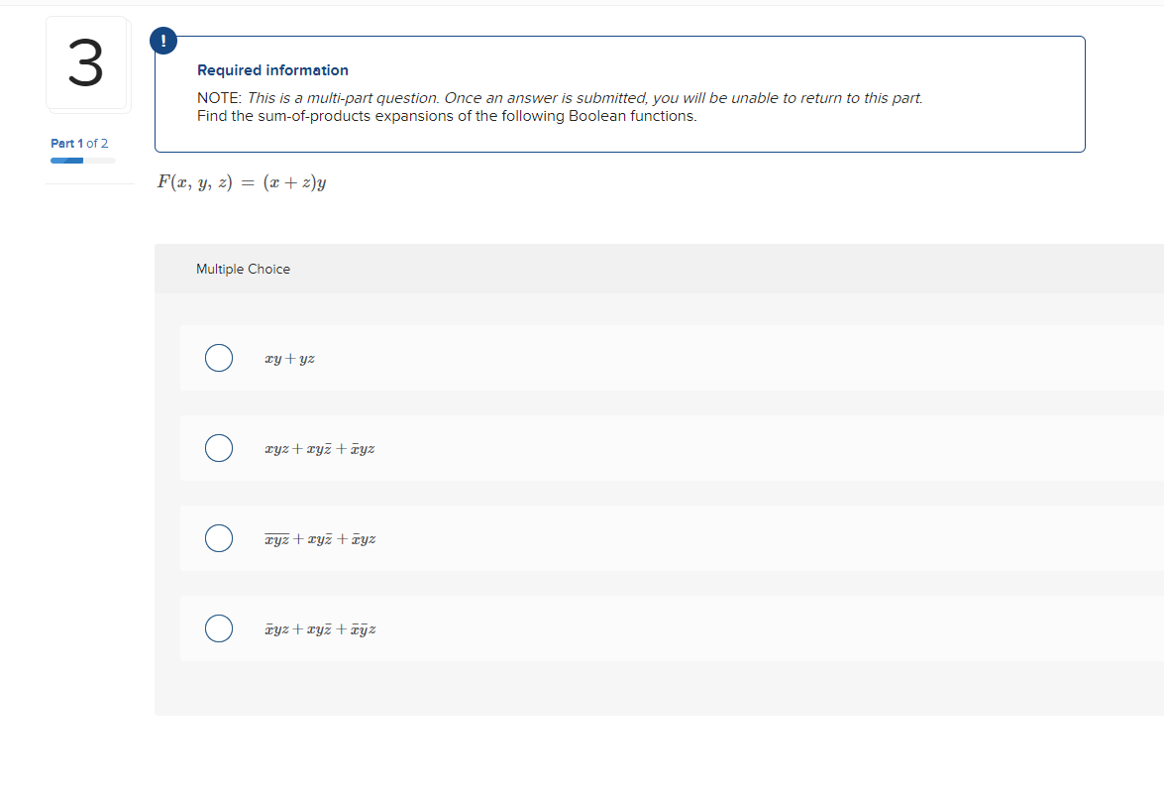Image resolution: width=1164 pixels, height=794 pixels.
Task: Select the last answer option x̄yz + xyz̄ + x̄ȳz
Action: click(x=219, y=628)
